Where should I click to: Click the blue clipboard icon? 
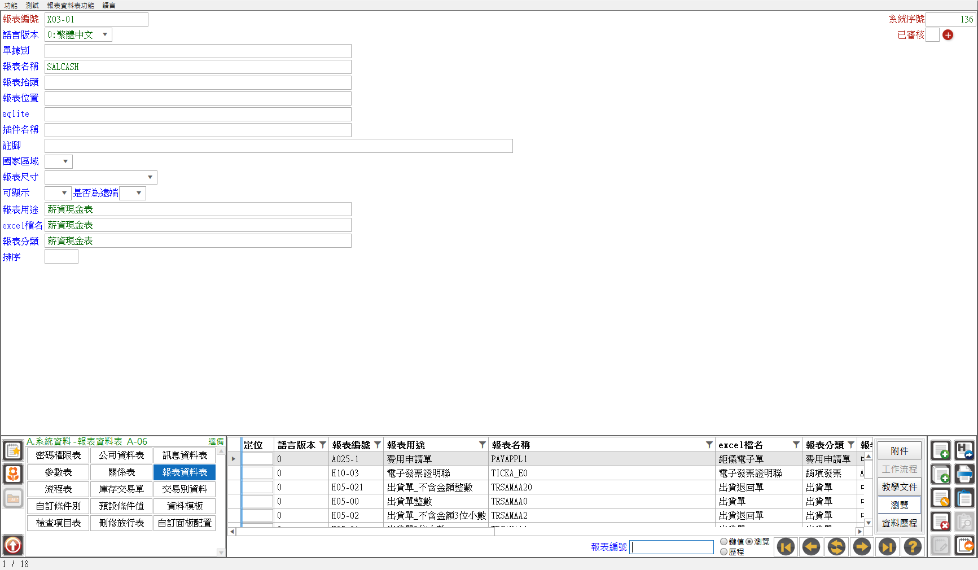[x=965, y=498]
